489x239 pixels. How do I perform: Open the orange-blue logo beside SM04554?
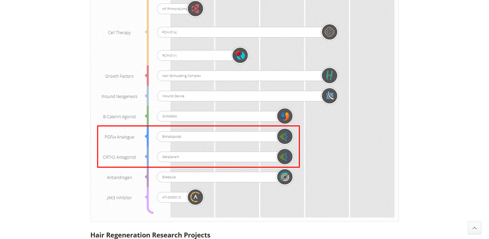click(x=285, y=116)
